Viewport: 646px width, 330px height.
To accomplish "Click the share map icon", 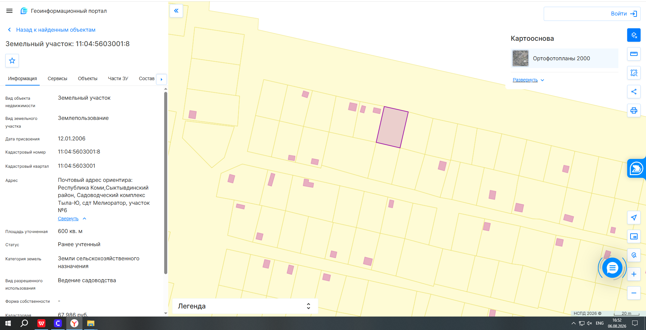I will pos(634,92).
